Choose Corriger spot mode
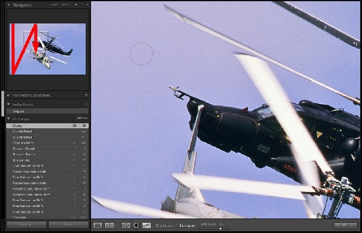Image resolution: width=362 pixels, height=233 pixels. pos(187,225)
